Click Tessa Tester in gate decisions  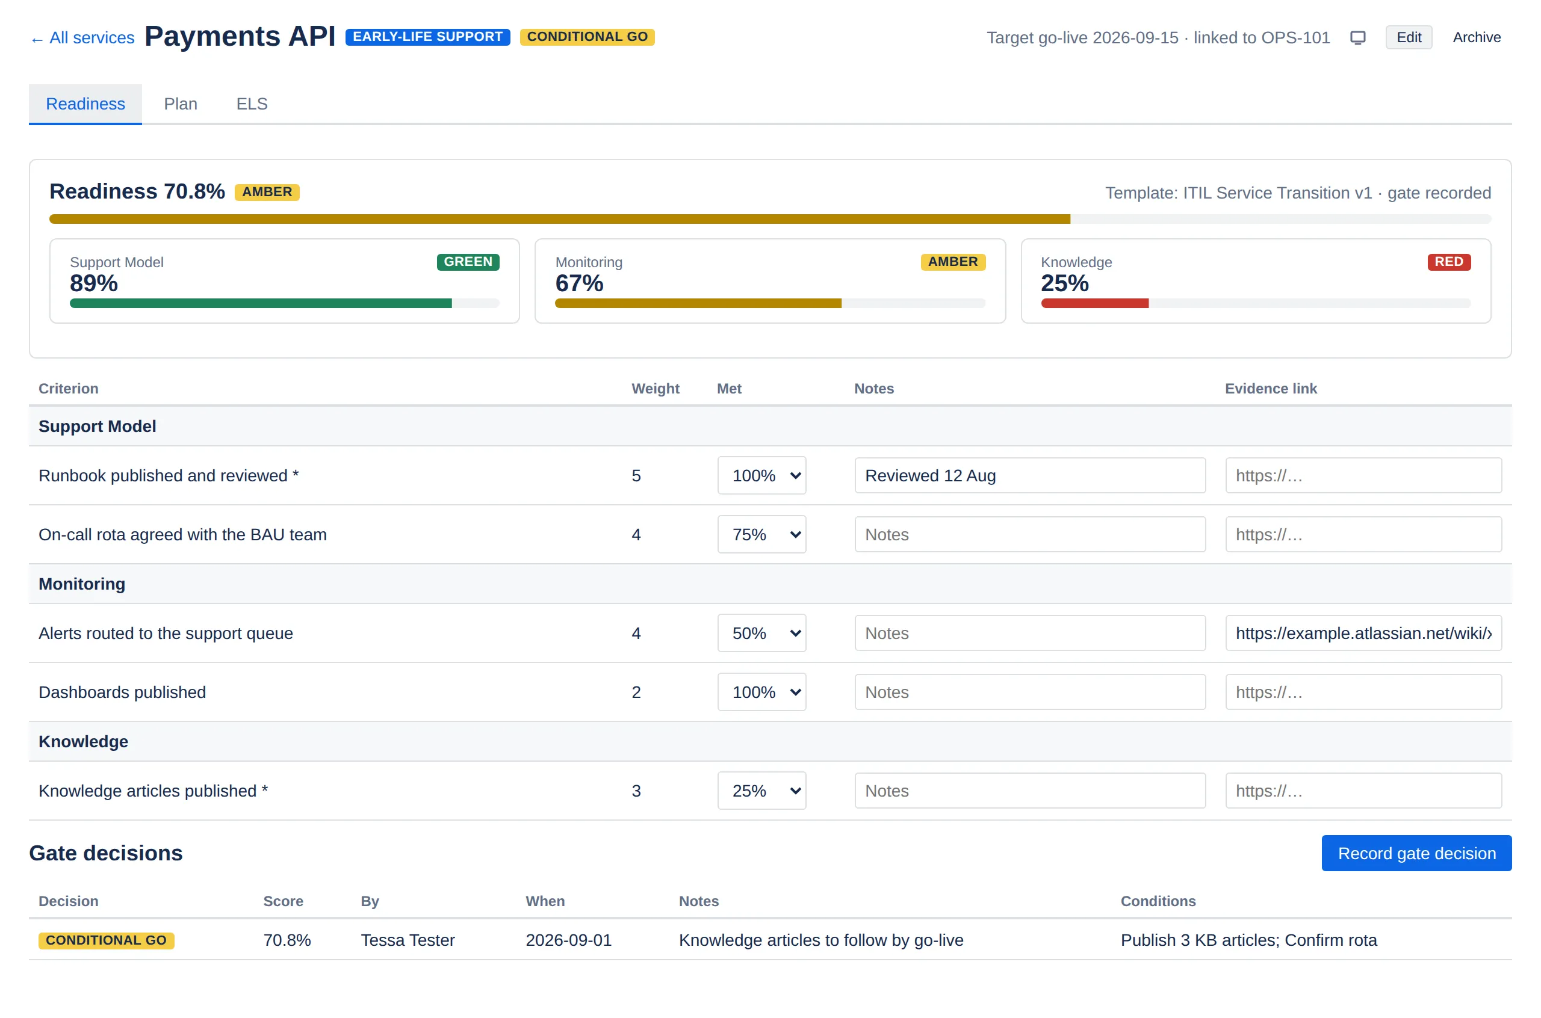(x=408, y=940)
